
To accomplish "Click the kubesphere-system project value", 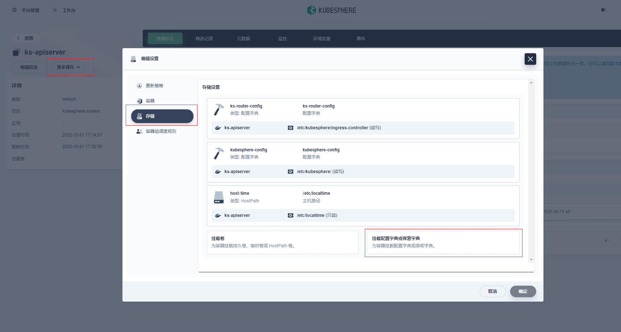I will [x=81, y=111].
